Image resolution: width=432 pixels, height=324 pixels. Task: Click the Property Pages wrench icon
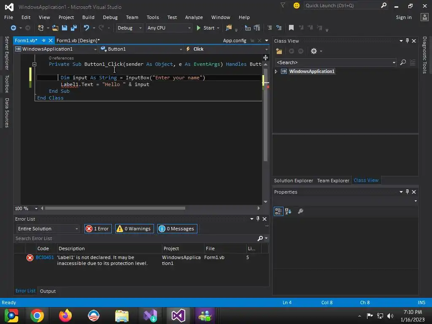300,211
